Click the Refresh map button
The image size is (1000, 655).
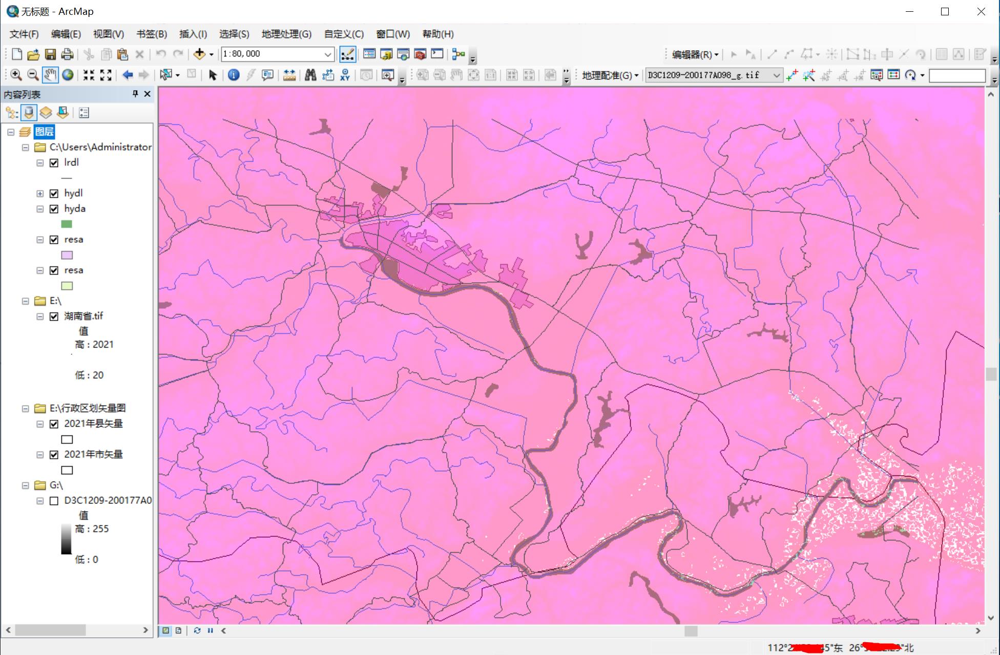tap(197, 630)
